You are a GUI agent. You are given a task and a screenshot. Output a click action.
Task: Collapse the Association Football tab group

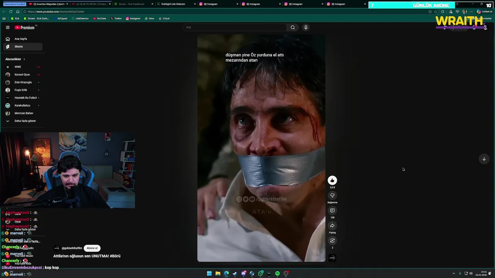(x=15, y=4)
